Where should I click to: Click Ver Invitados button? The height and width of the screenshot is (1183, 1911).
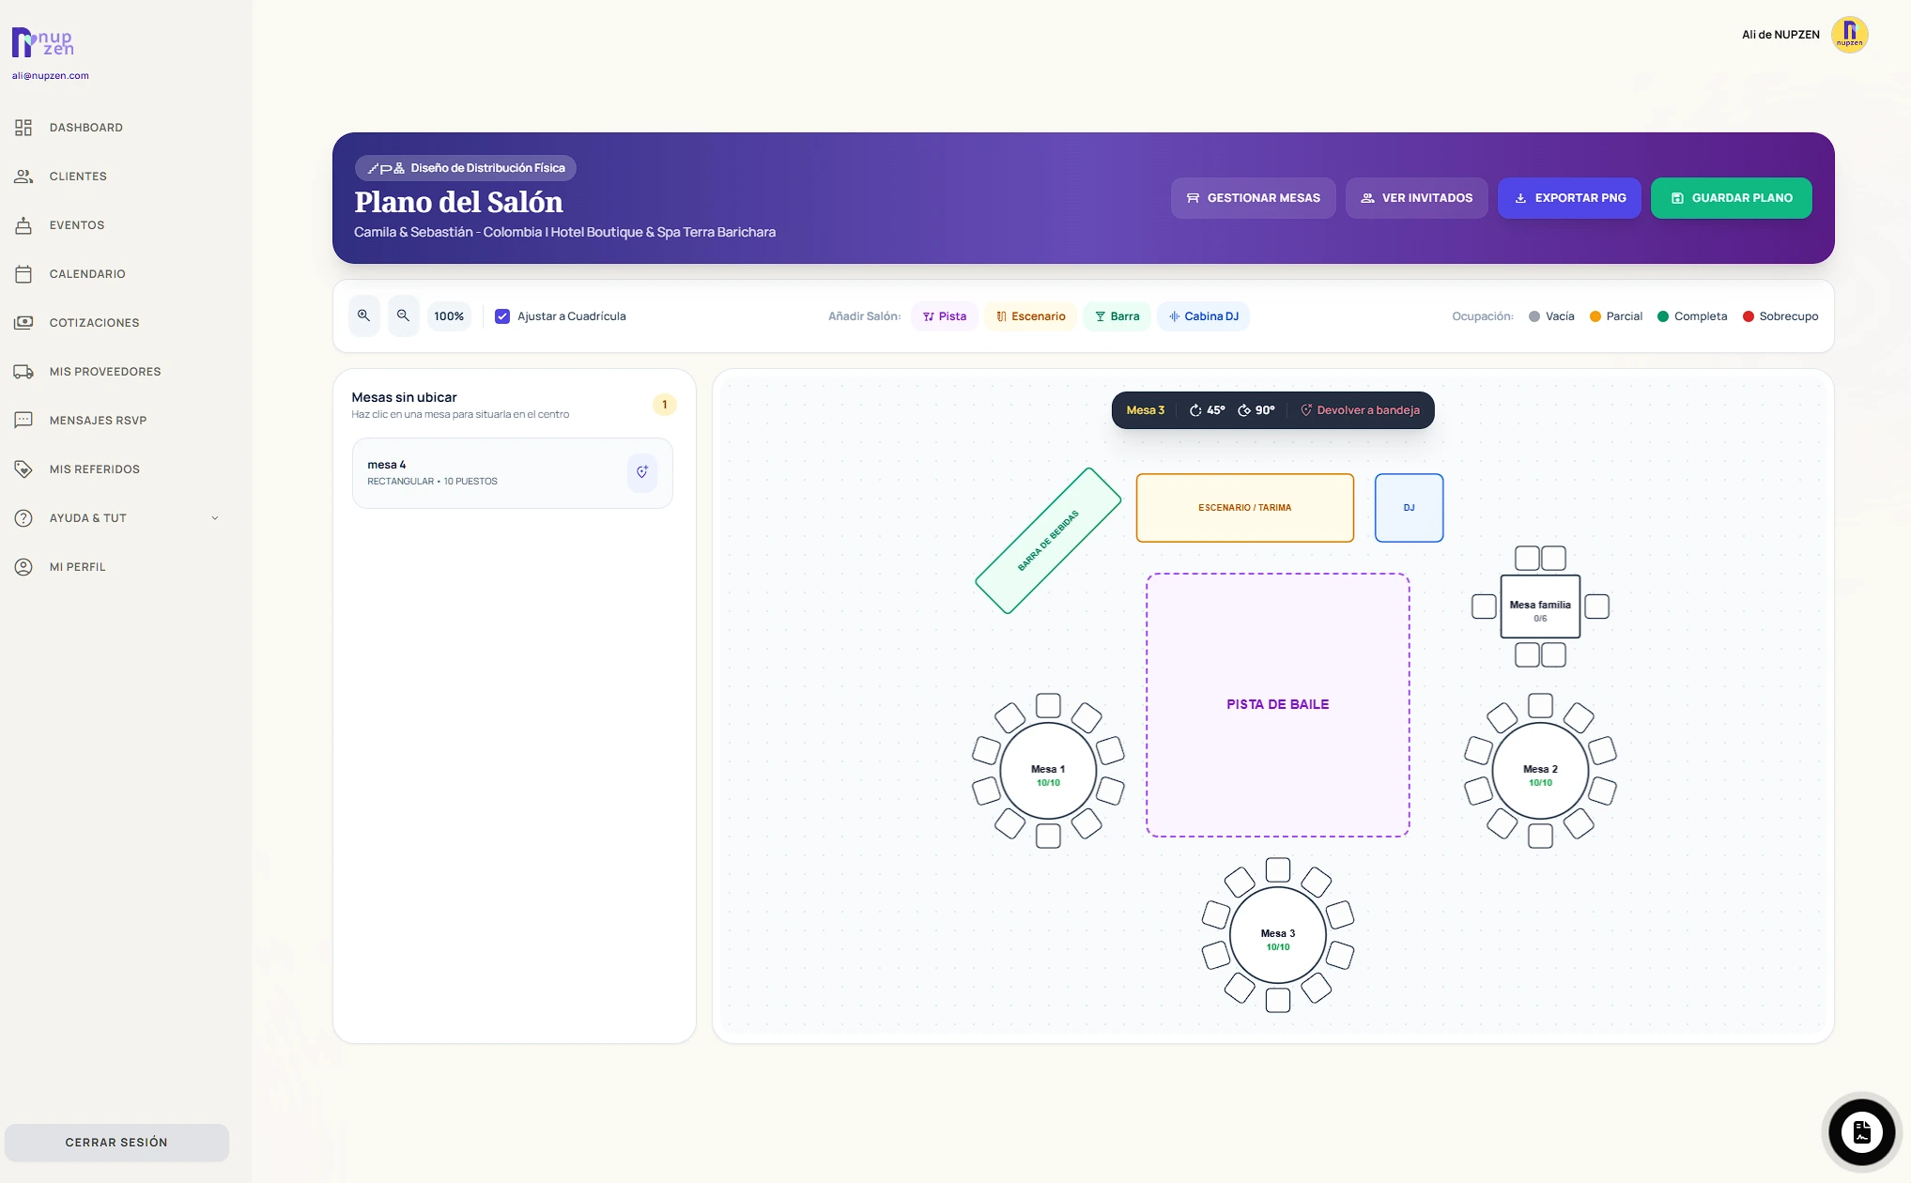(x=1416, y=198)
